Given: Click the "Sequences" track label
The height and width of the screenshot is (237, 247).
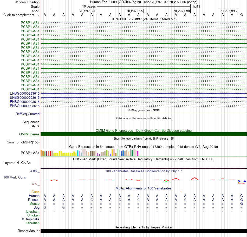Looking at the screenshot, I should click(x=31, y=122).
